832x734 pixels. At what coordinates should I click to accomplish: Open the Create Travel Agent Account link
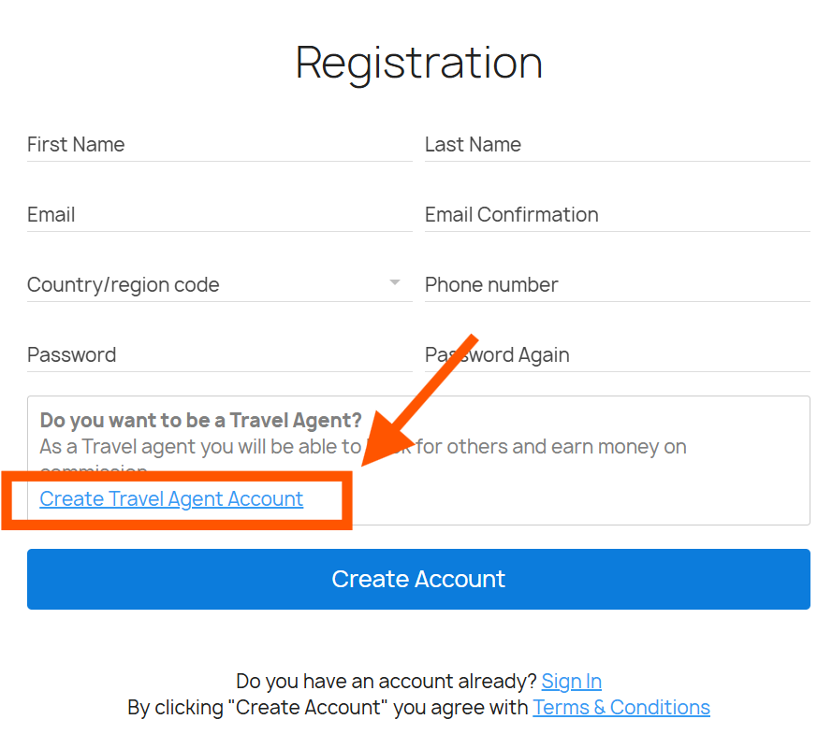pyautogui.click(x=171, y=499)
